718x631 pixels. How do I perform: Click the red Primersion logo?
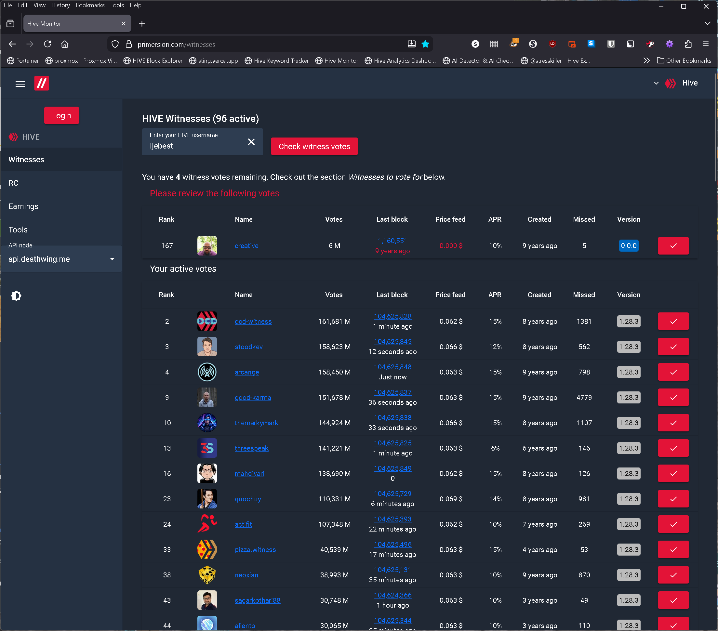pos(41,83)
